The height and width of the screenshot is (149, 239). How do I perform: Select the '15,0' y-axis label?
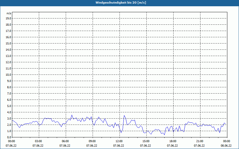[8, 43]
